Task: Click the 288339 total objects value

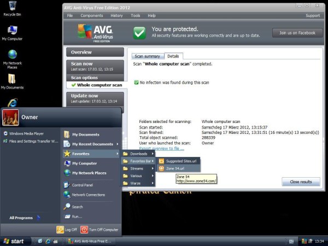Action: (x=208, y=138)
